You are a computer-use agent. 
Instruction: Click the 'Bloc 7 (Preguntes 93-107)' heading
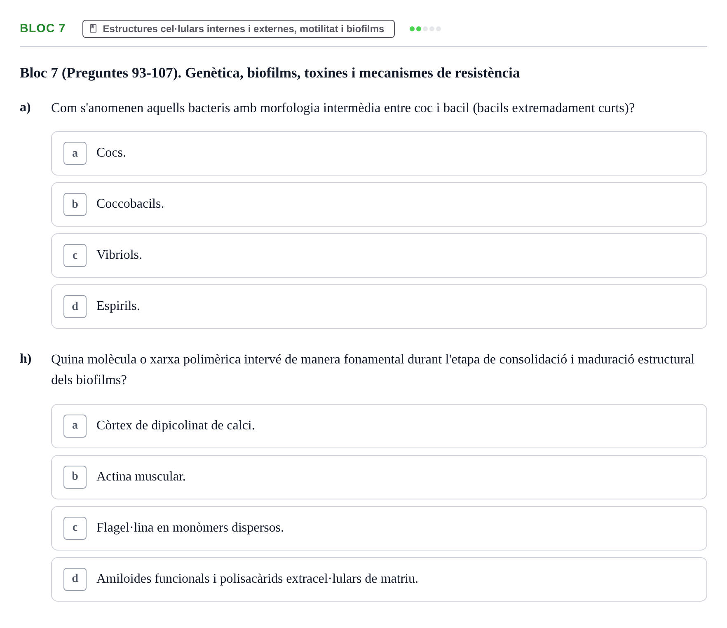click(270, 73)
